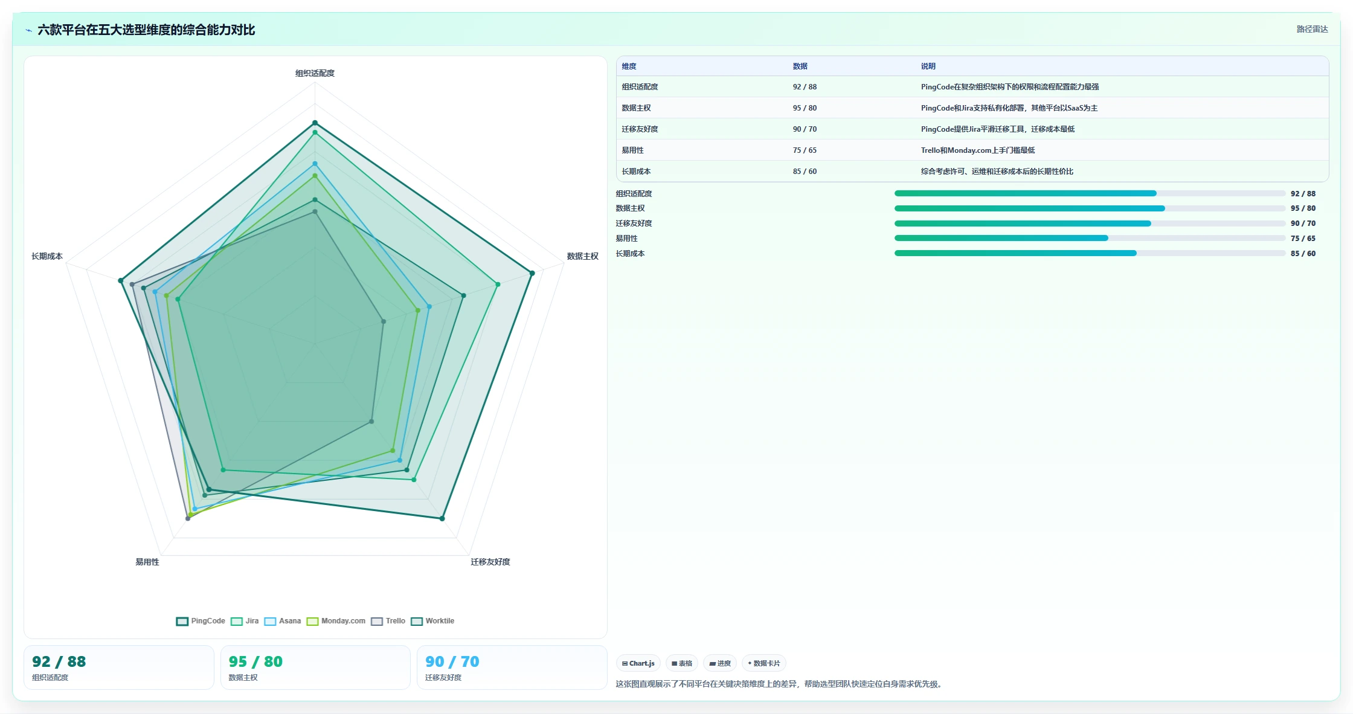Click the 92 / 88 table data cell
1353x714 pixels.
pos(805,87)
